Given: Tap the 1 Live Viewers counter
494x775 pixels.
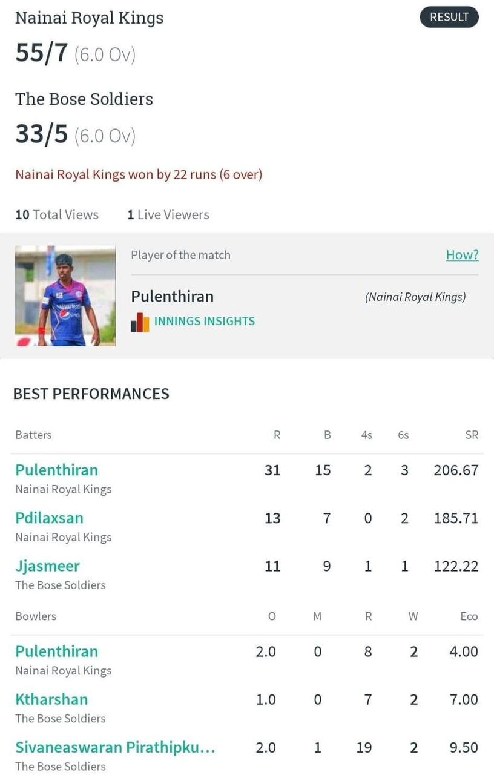Looking at the screenshot, I should [168, 214].
